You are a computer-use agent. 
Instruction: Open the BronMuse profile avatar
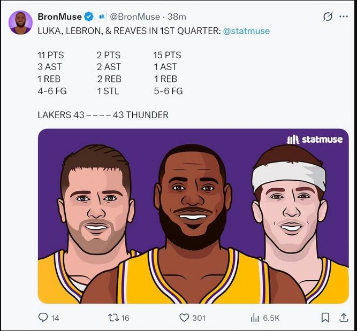[x=20, y=22]
